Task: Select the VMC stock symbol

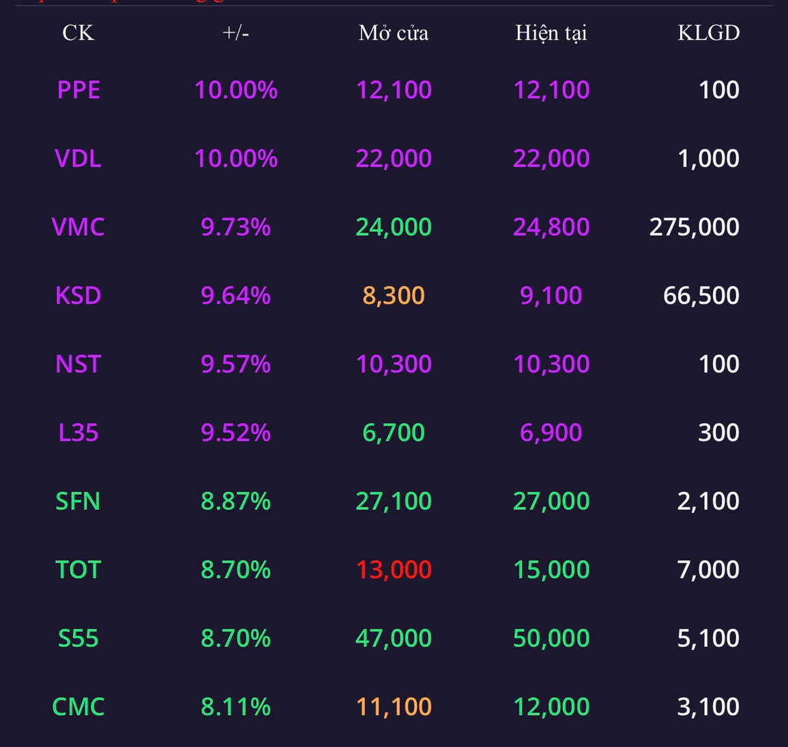Action: (78, 227)
